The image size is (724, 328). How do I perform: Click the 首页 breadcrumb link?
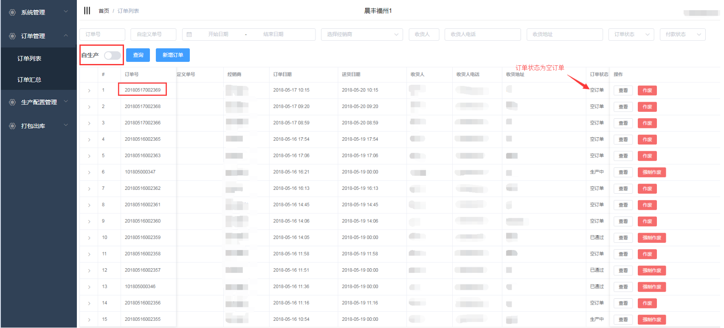[104, 11]
